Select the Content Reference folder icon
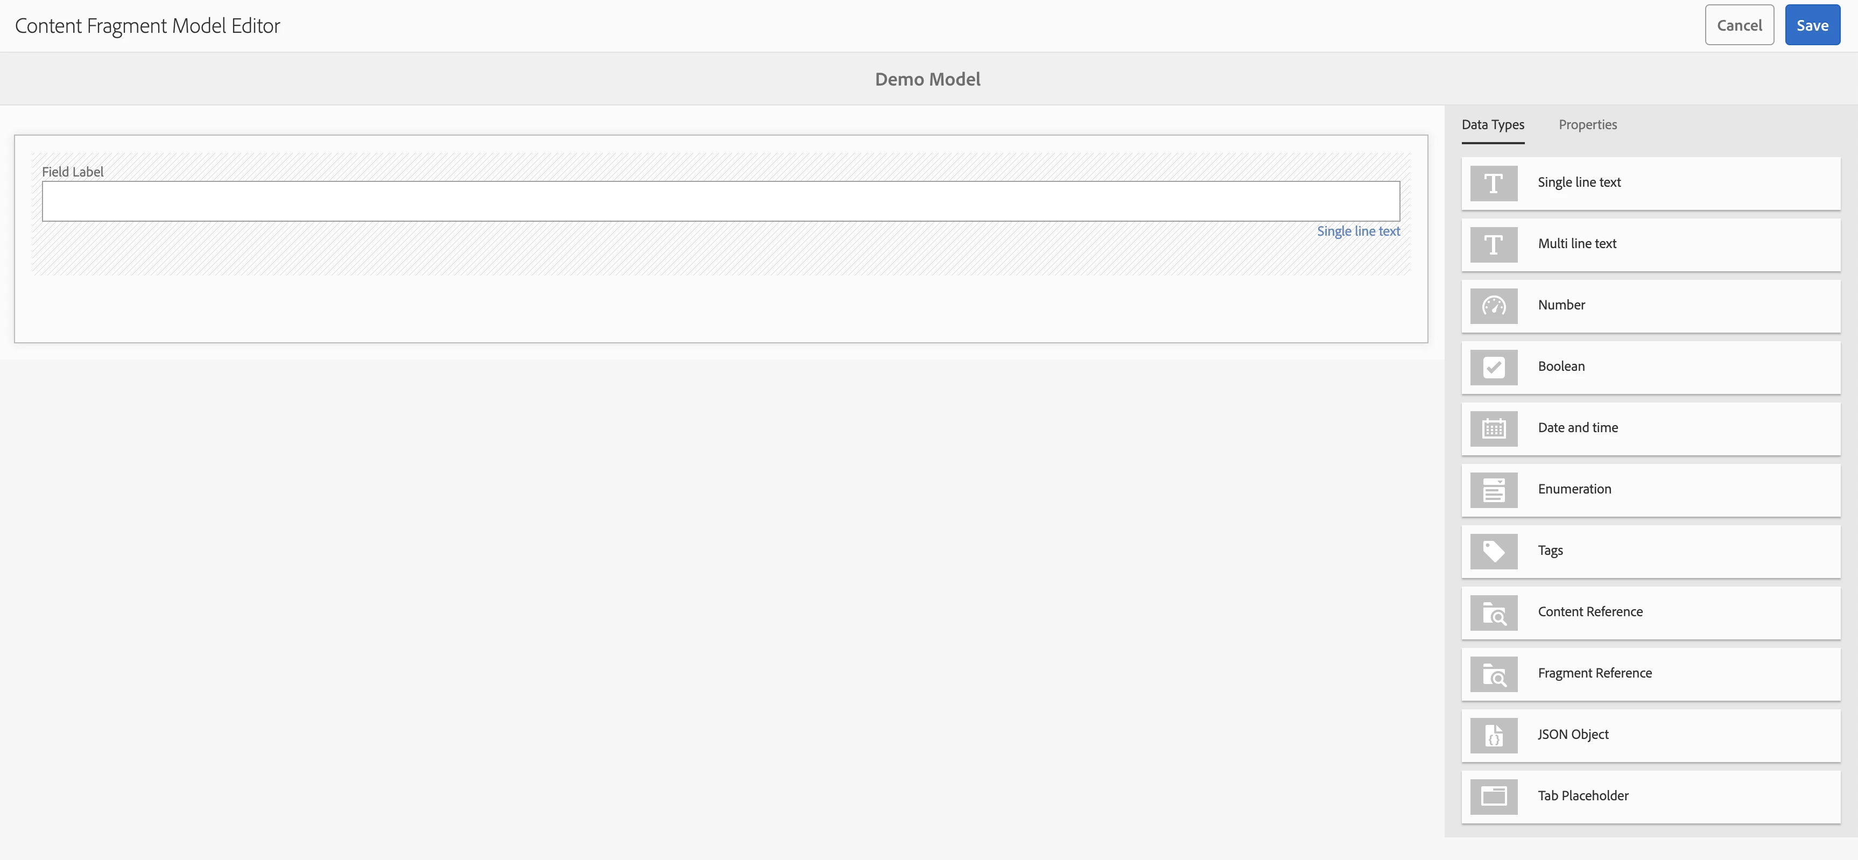The width and height of the screenshot is (1858, 860). [1493, 612]
